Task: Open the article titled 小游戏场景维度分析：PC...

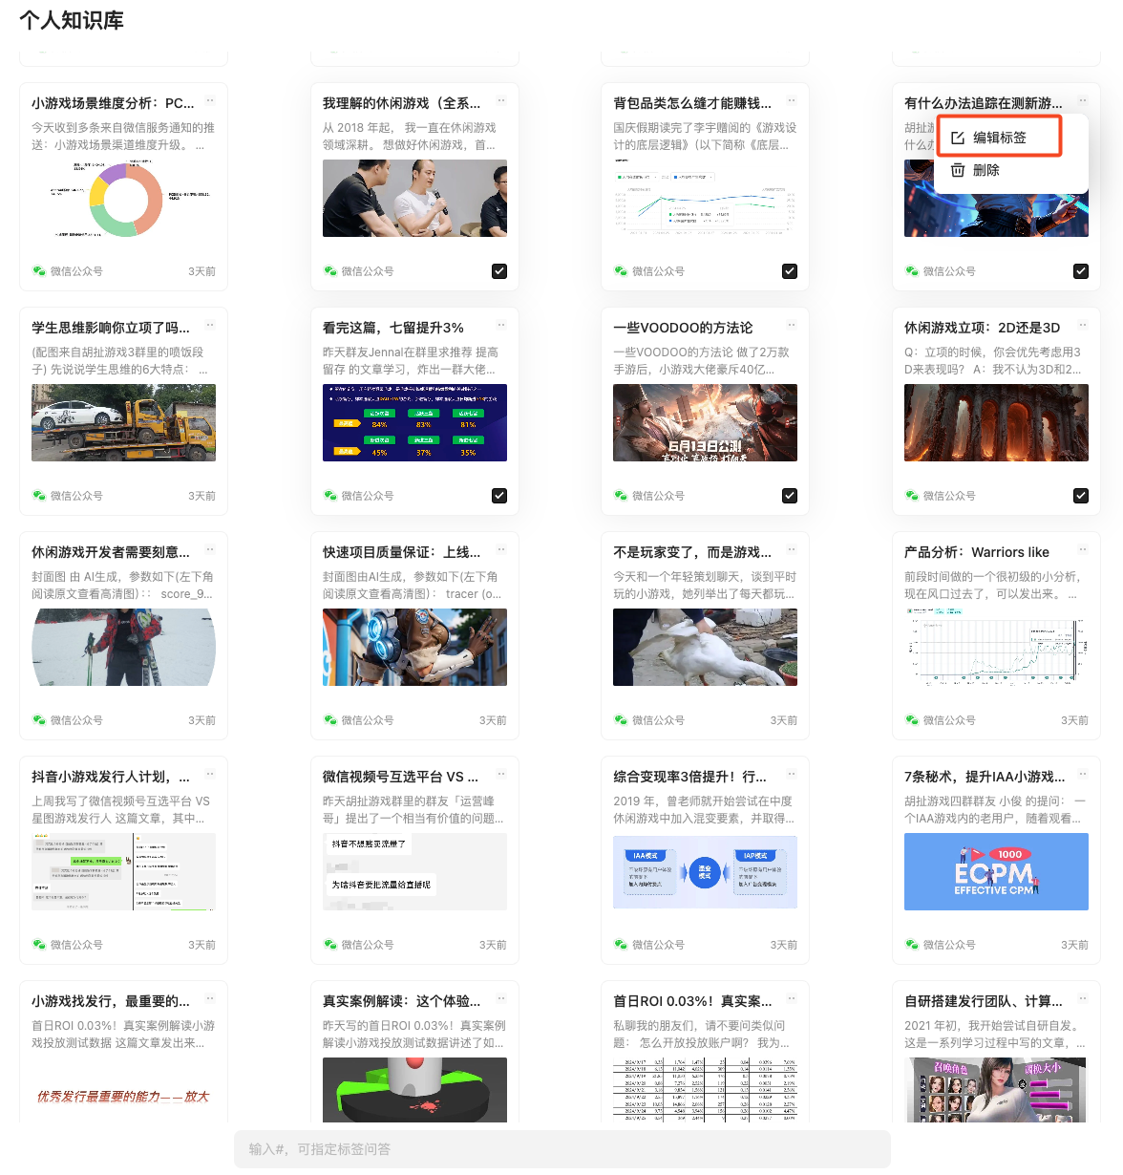Action: pyautogui.click(x=113, y=103)
